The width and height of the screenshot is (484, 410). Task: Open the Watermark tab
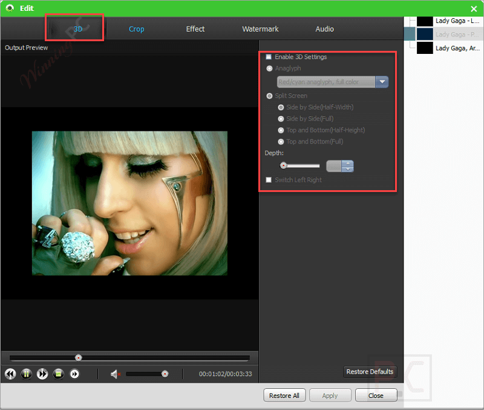pyautogui.click(x=260, y=28)
